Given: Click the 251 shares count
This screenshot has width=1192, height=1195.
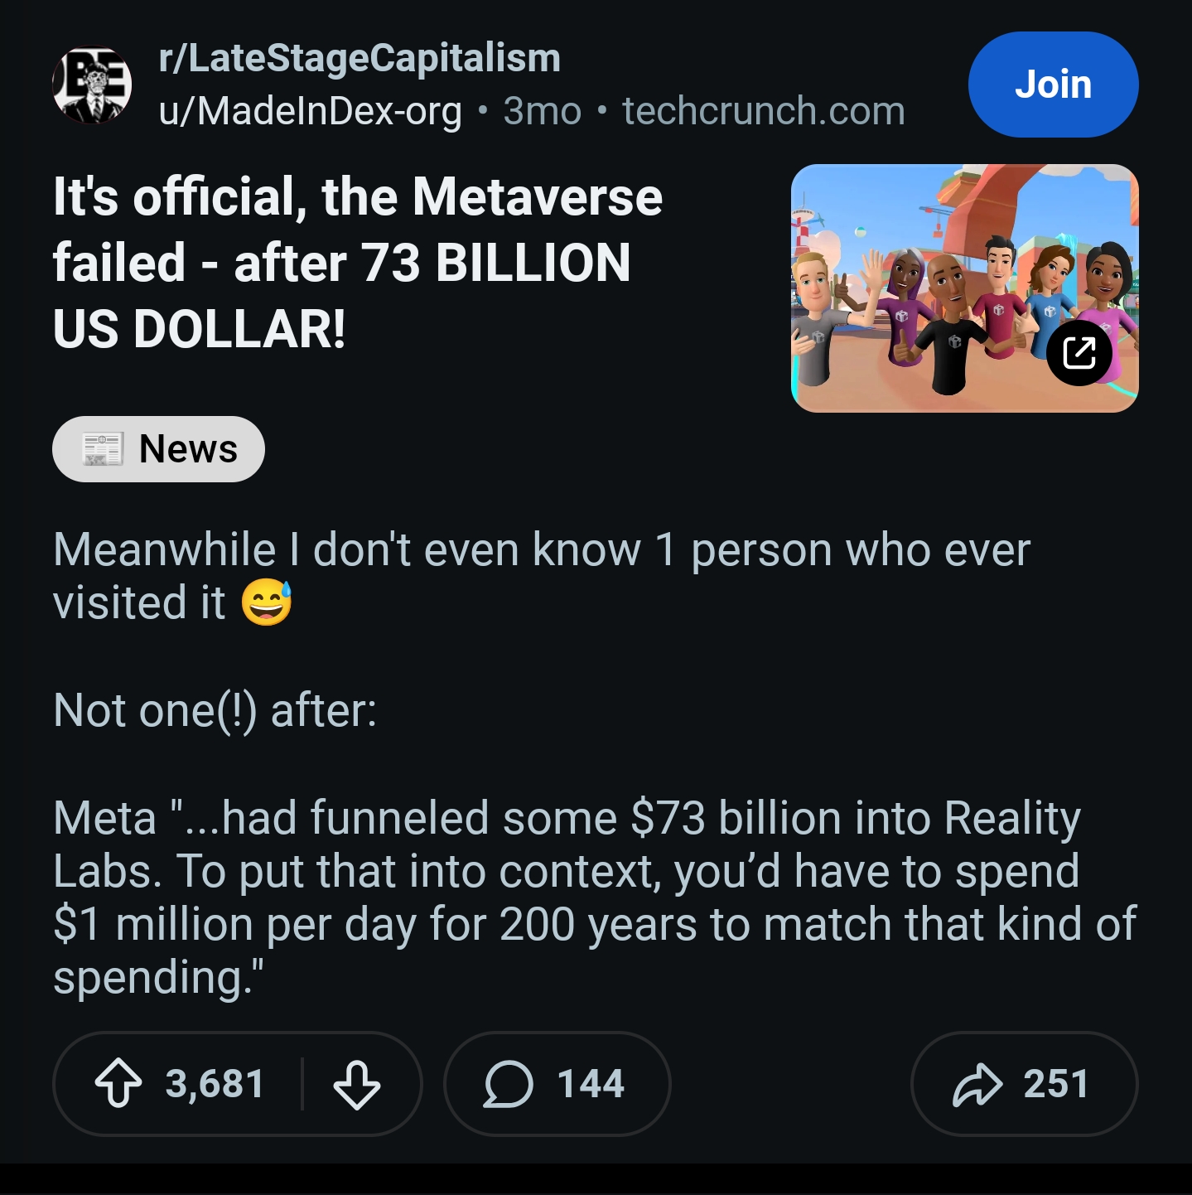Looking at the screenshot, I should pos(1055,1083).
